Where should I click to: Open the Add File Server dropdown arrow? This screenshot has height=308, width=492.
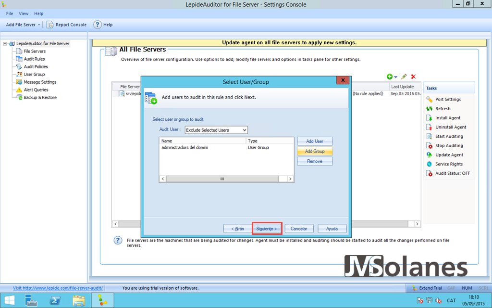click(x=39, y=25)
